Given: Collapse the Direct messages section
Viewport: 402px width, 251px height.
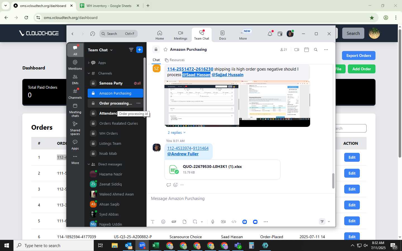Looking at the screenshot, I should click(89, 164).
